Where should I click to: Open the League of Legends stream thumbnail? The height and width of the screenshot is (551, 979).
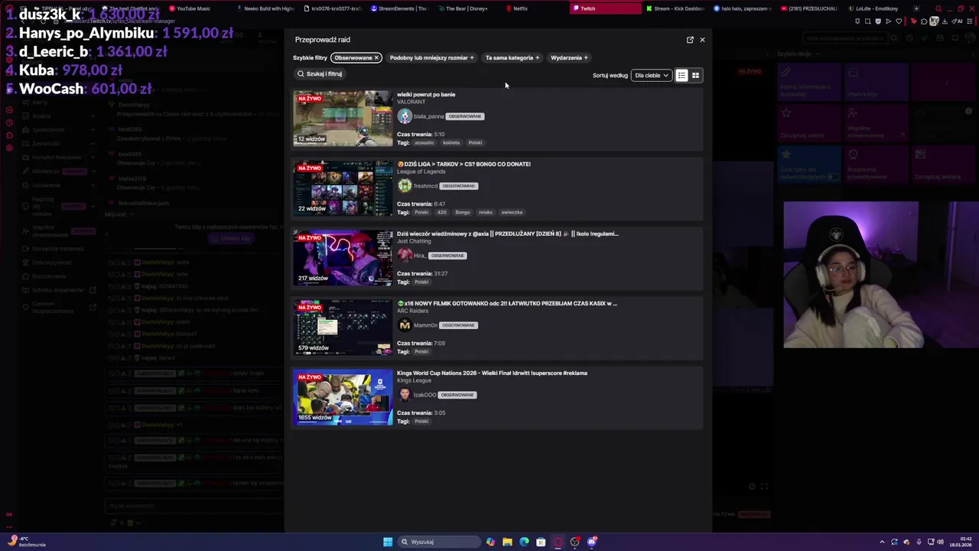343,188
